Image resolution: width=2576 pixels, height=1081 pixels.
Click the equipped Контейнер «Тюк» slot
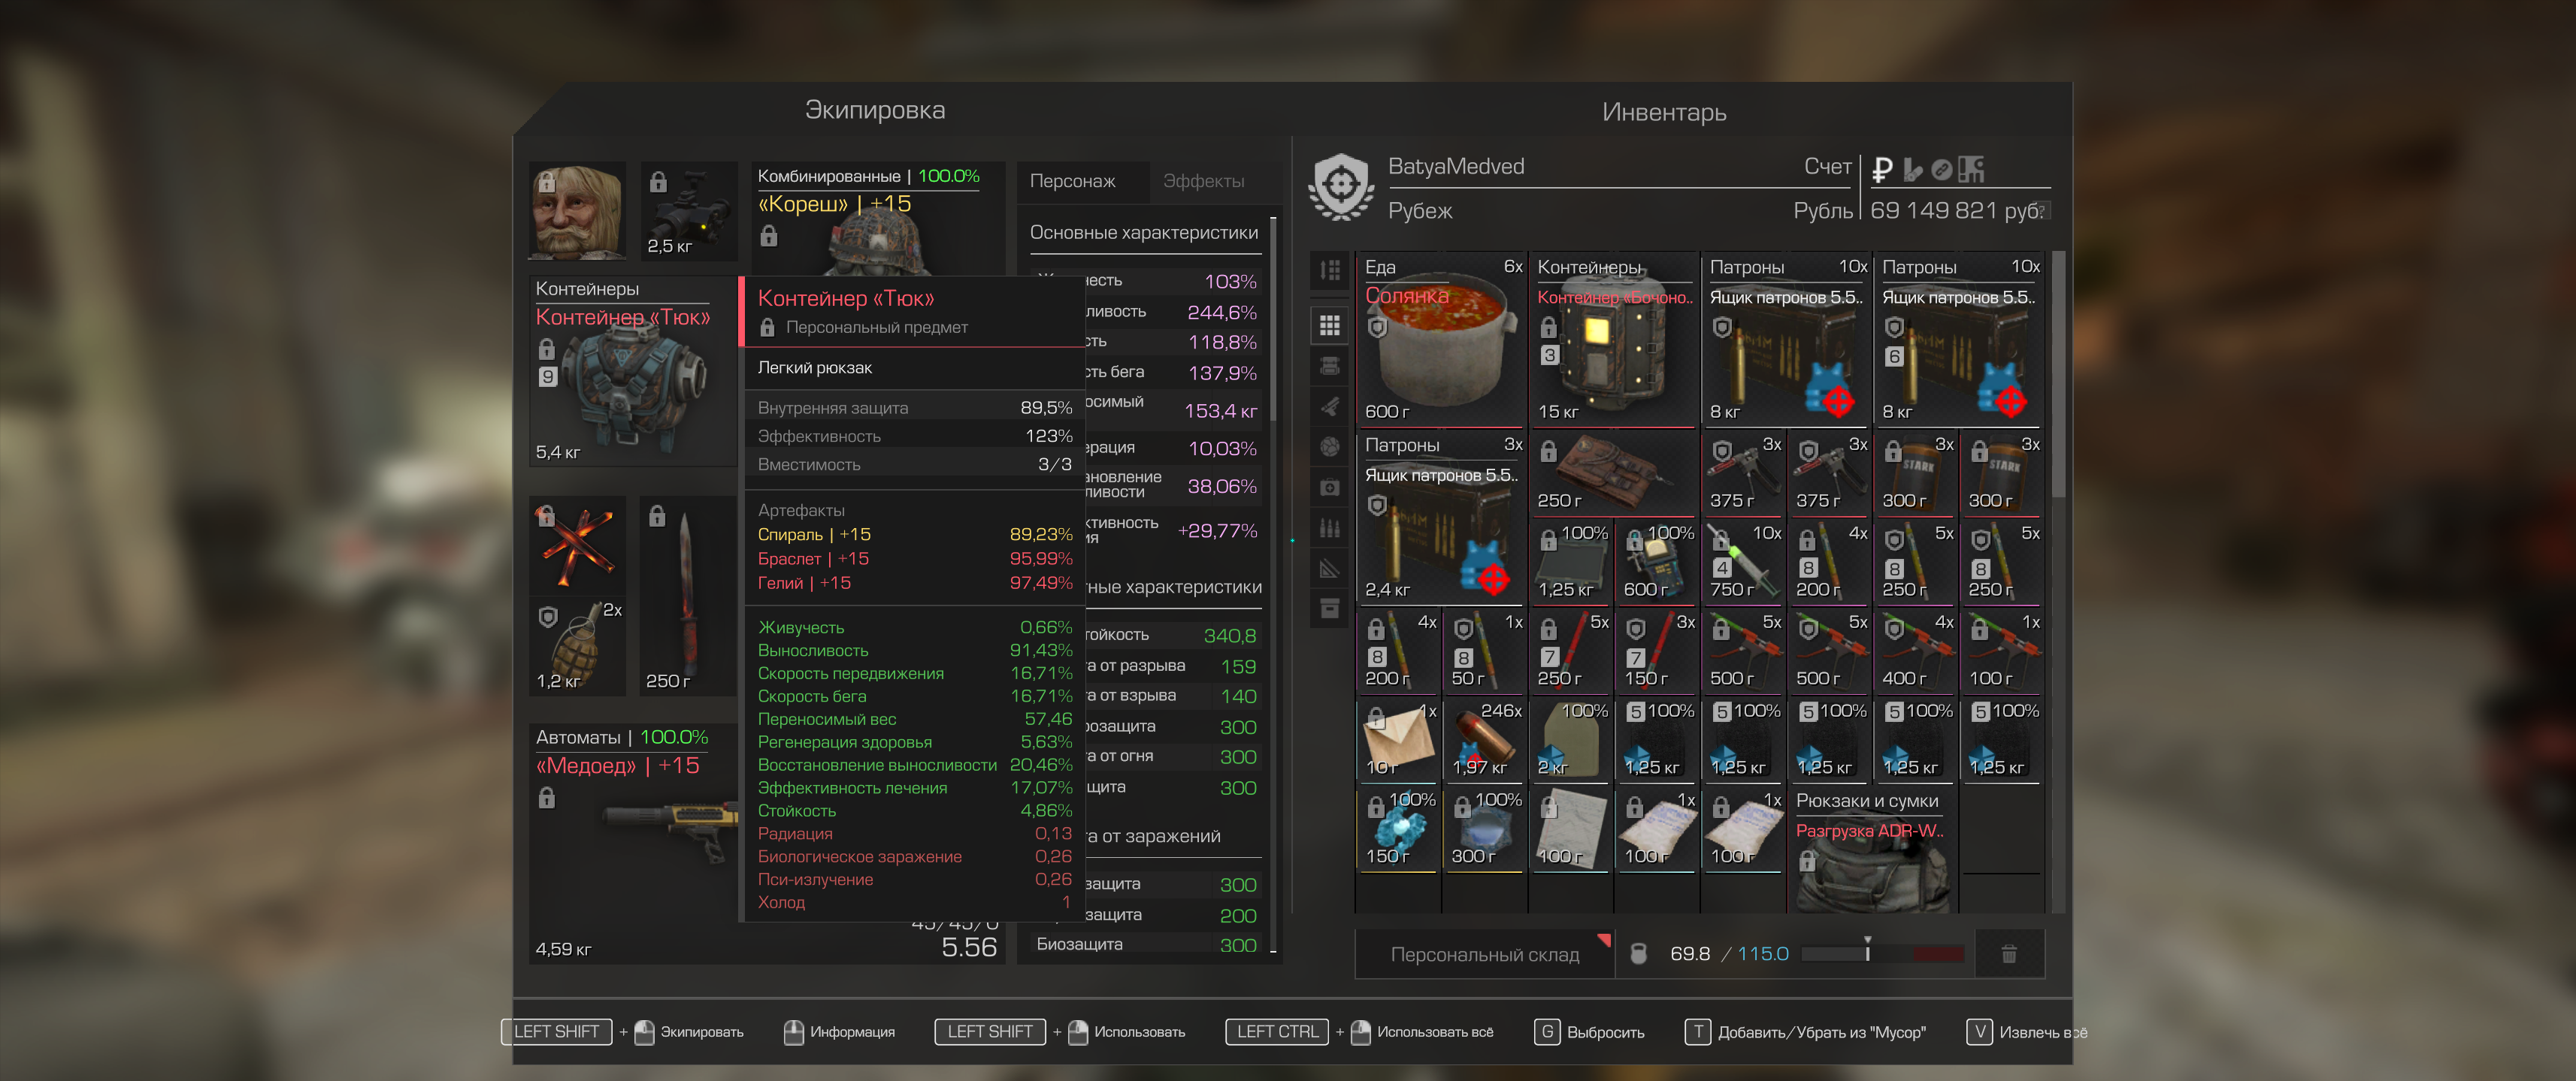(x=633, y=370)
